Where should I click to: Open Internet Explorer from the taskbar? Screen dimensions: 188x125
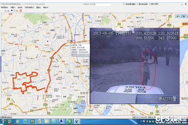pos(54,121)
